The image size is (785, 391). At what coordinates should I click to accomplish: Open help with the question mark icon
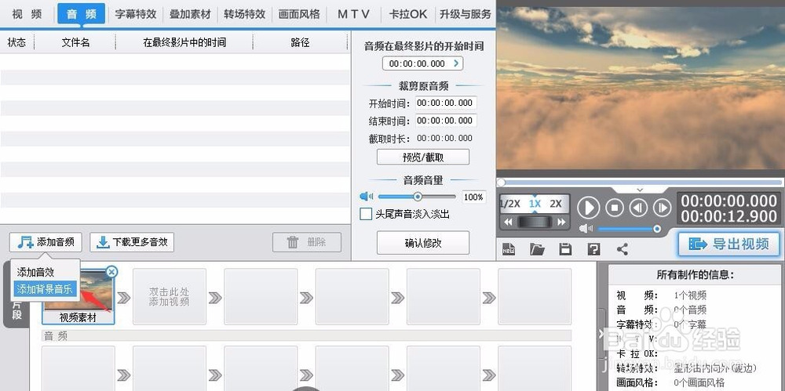pyautogui.click(x=593, y=248)
